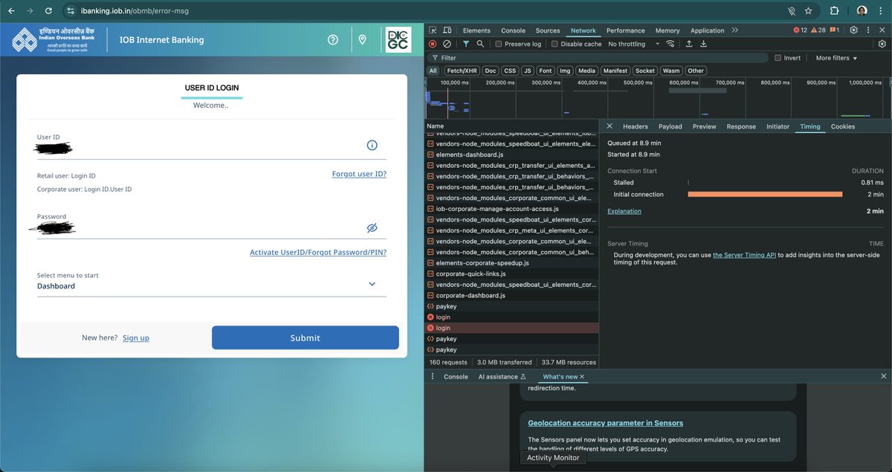
Task: Click Geolocation accuracy parameter in Sensors link
Action: [605, 423]
